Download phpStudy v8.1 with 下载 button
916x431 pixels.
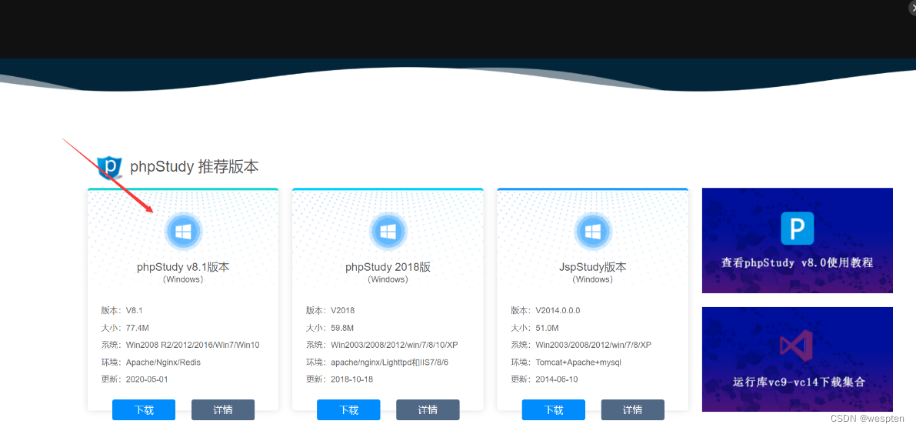click(144, 410)
